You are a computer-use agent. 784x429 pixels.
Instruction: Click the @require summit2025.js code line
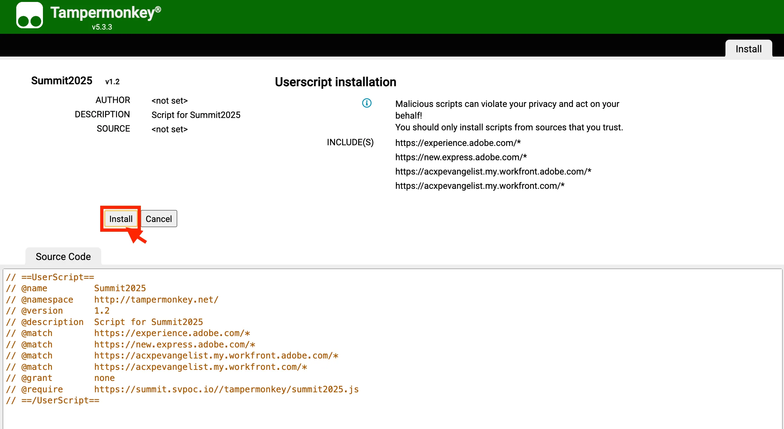(x=182, y=389)
